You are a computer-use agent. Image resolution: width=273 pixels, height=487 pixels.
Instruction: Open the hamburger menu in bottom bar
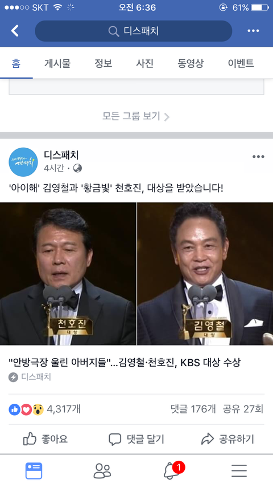click(239, 471)
